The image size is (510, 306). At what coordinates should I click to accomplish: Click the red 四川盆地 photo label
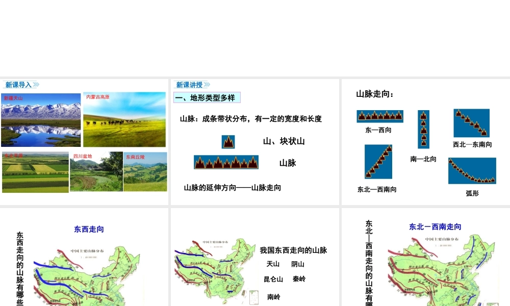83,157
